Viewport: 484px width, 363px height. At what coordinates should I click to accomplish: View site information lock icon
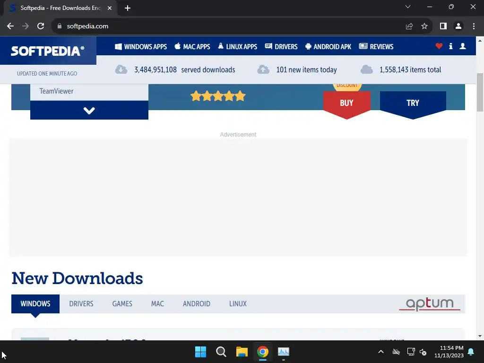coord(60,26)
